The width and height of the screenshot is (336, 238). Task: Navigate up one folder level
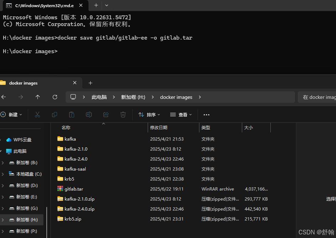tap(37, 97)
